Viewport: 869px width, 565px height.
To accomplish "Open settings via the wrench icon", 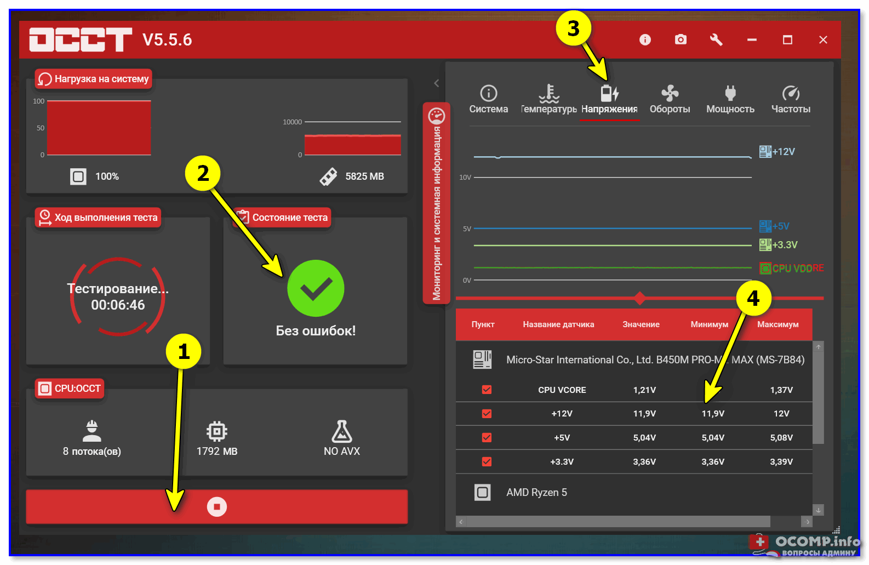I will coord(716,39).
